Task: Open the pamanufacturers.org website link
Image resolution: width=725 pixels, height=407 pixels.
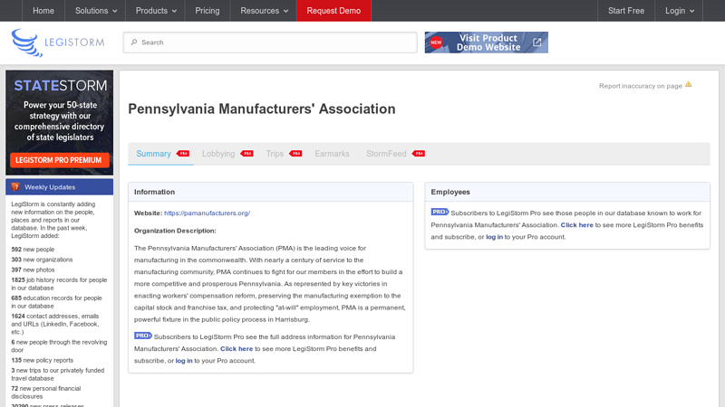Action: coord(208,213)
